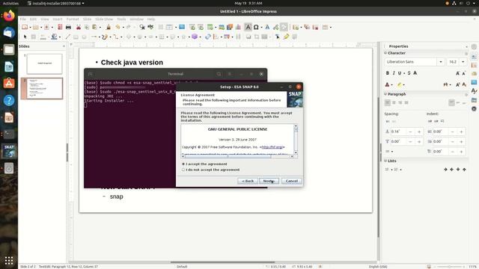The height and width of the screenshot is (269, 479).
Task: Open the font size dropdown arrow
Action: [x=463, y=62]
